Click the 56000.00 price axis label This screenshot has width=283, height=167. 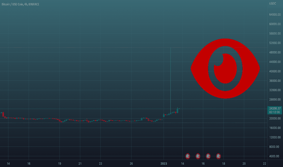point(275,33)
